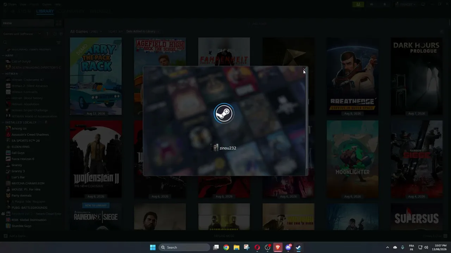
Task: Open the sidebar advanced filter icon
Action: [x=58, y=42]
